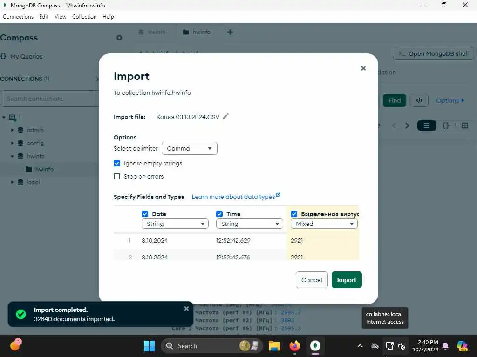Expand the admin database
The width and height of the screenshot is (477, 357).
pos(12,130)
